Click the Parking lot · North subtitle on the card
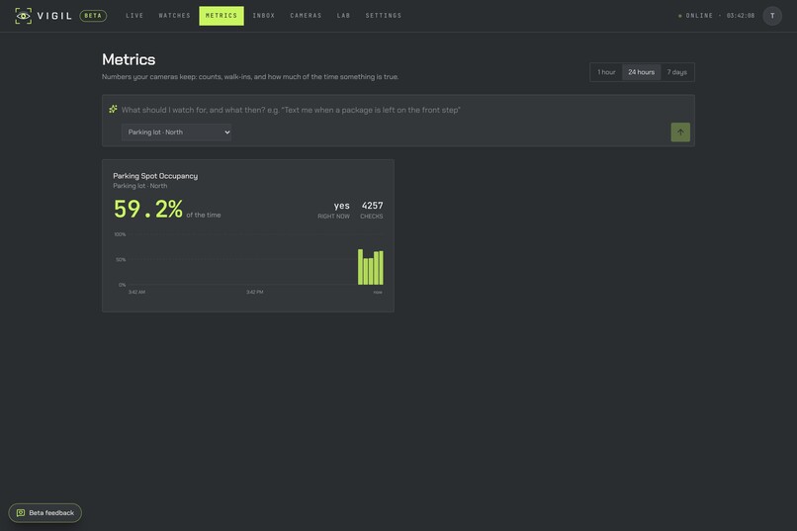Image resolution: width=797 pixels, height=531 pixels. coord(140,186)
